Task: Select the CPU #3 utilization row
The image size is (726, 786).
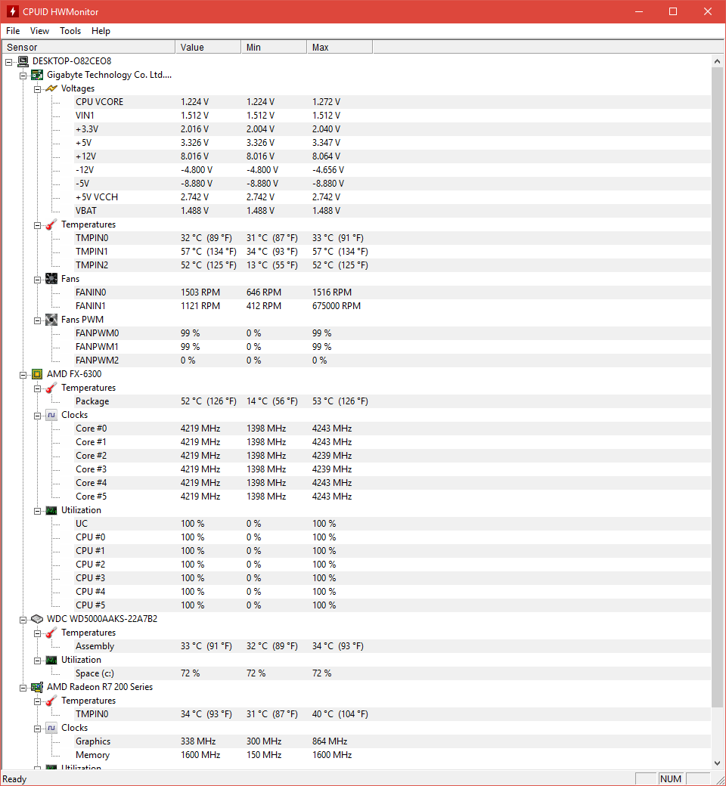Action: [392, 578]
